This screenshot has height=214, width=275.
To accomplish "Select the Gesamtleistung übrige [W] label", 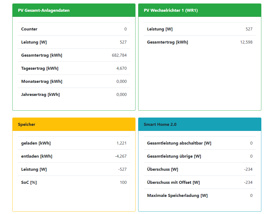I will click(174, 156).
